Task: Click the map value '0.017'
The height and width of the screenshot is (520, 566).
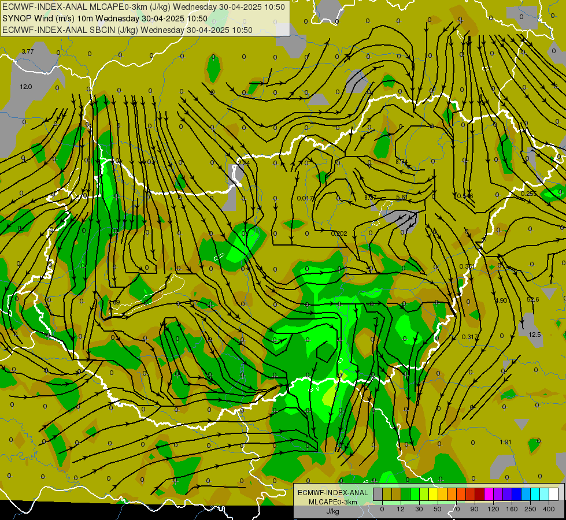Action: 305,198
